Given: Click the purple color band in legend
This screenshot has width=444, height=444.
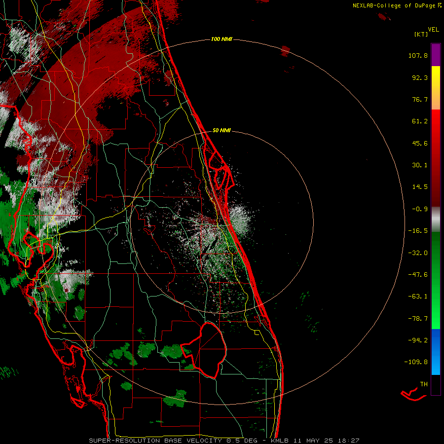Looking at the screenshot, I should coord(436,55).
